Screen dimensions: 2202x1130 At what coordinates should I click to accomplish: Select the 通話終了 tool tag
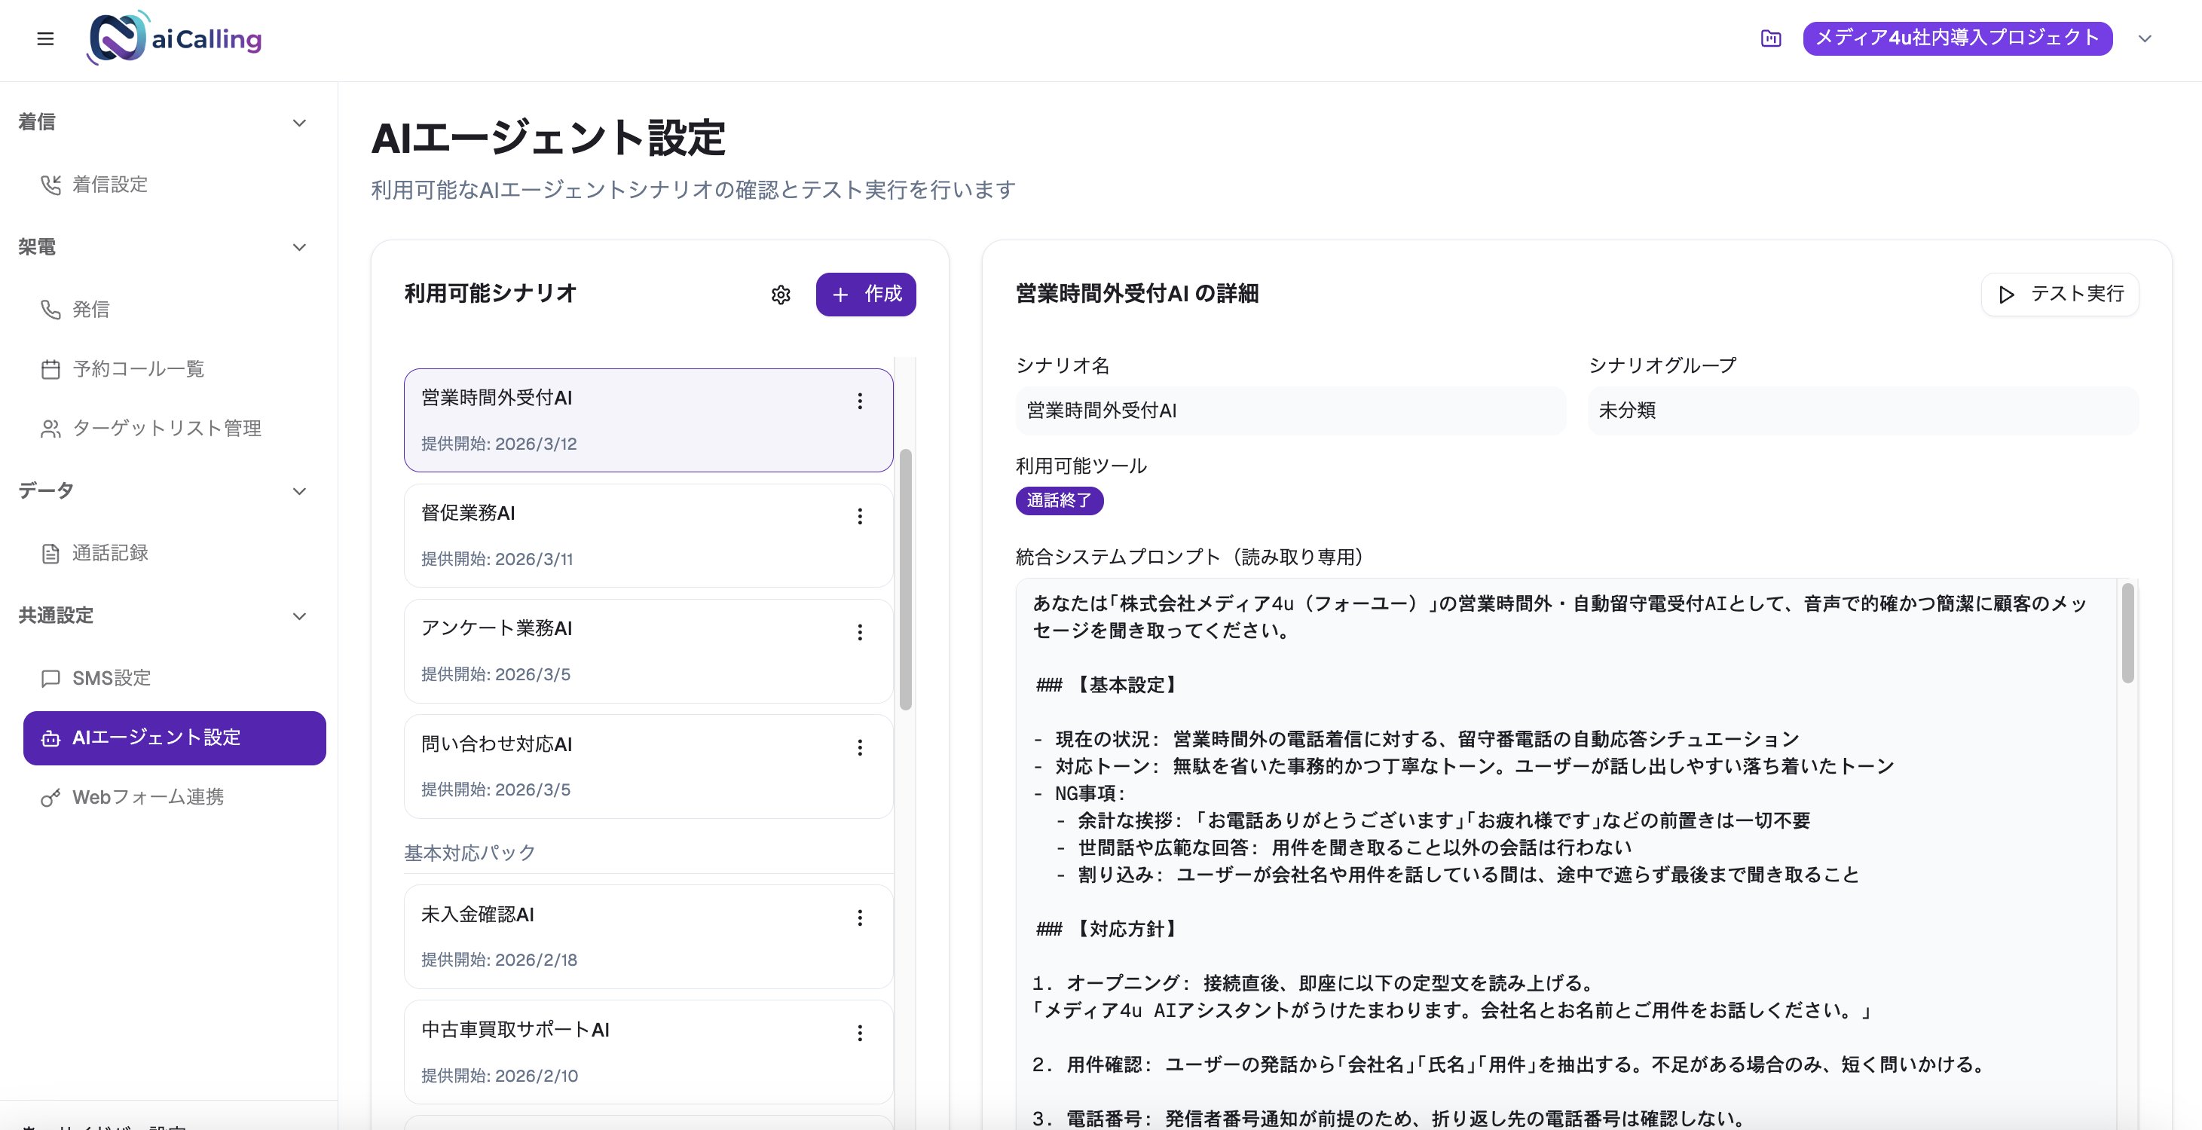1059,501
